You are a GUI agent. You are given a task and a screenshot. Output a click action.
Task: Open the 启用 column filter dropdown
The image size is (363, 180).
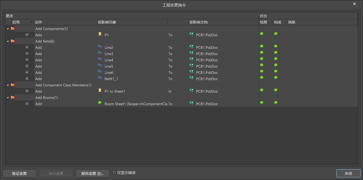[x=31, y=22]
